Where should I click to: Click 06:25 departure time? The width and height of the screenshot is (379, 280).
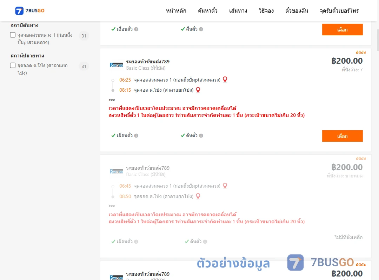pos(125,80)
